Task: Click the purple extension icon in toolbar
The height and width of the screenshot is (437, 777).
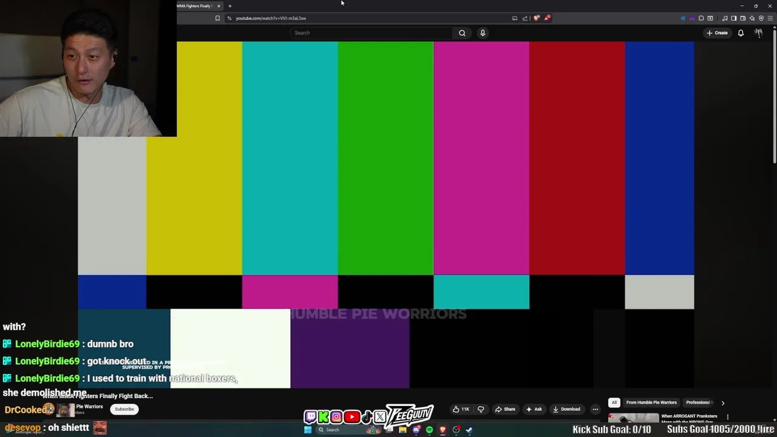Action: pyautogui.click(x=692, y=18)
